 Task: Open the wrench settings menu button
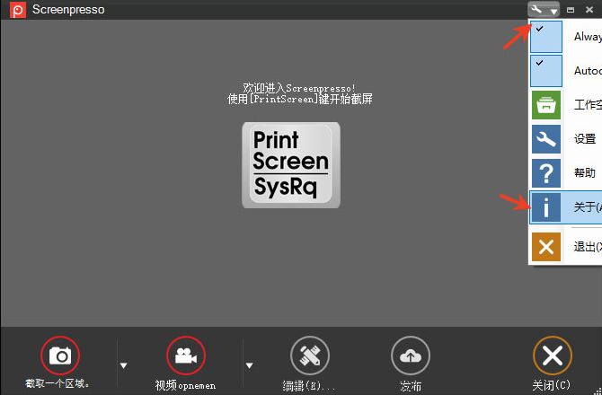[x=544, y=10]
